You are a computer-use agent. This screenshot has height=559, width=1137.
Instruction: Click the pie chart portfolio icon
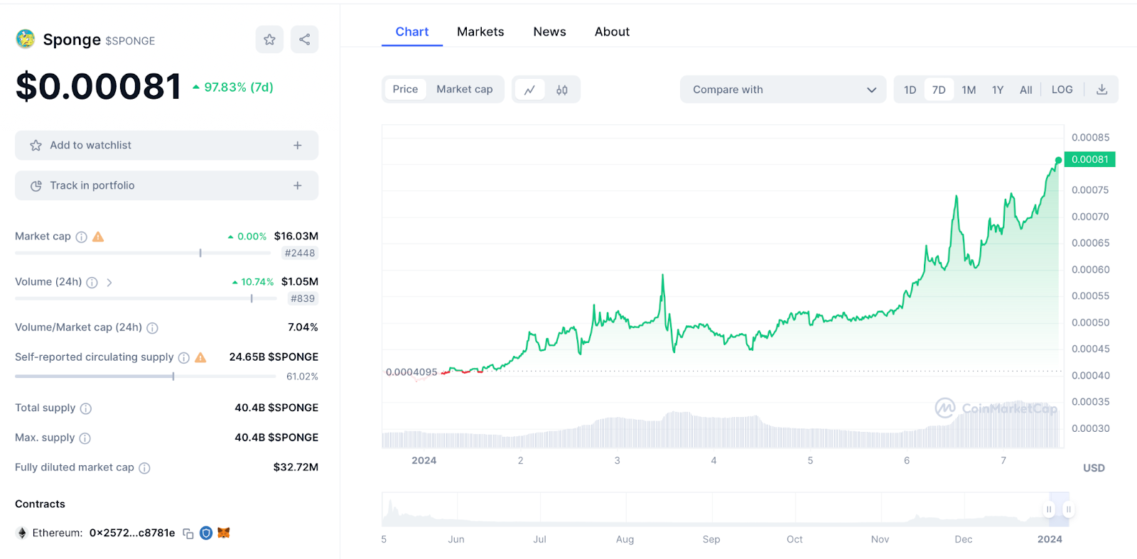click(36, 186)
